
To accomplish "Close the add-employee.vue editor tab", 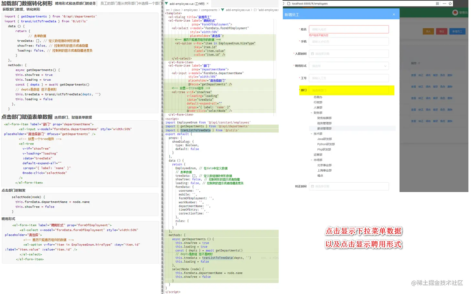I will (208, 4).
